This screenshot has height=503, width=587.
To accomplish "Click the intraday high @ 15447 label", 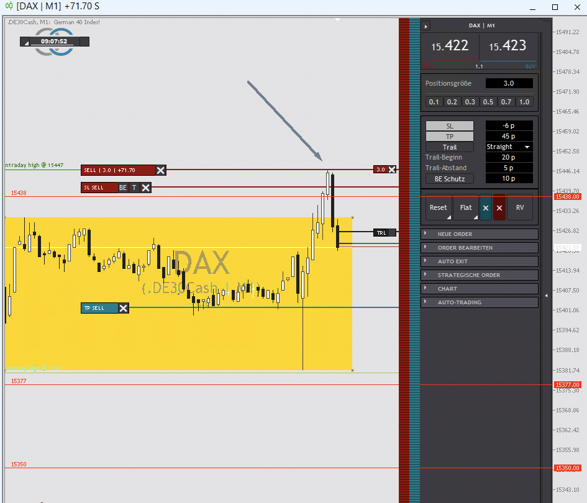I will tap(34, 165).
